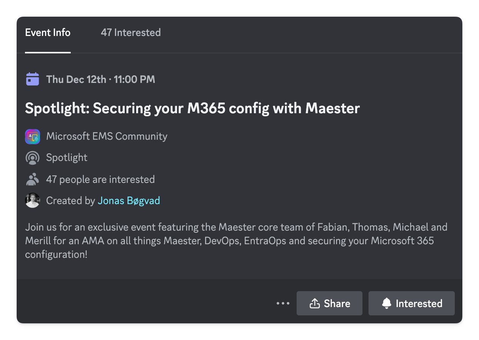Click the people icon next to interested count
Viewport: 479px width, 340px height.
(33, 179)
